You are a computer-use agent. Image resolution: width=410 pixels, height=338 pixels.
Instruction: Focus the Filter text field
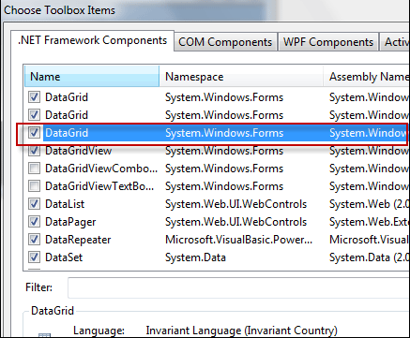click(238, 287)
